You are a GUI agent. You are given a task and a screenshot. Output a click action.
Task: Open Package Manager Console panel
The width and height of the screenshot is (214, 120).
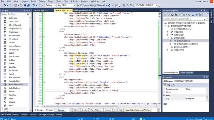50,115
